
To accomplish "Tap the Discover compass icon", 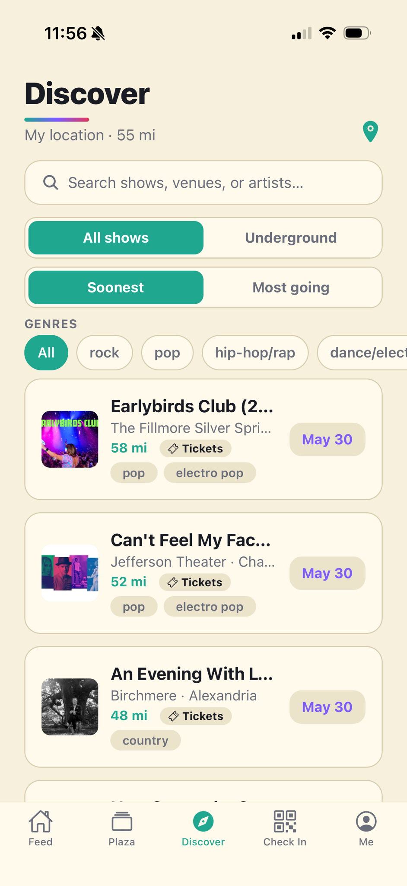I will tap(203, 821).
